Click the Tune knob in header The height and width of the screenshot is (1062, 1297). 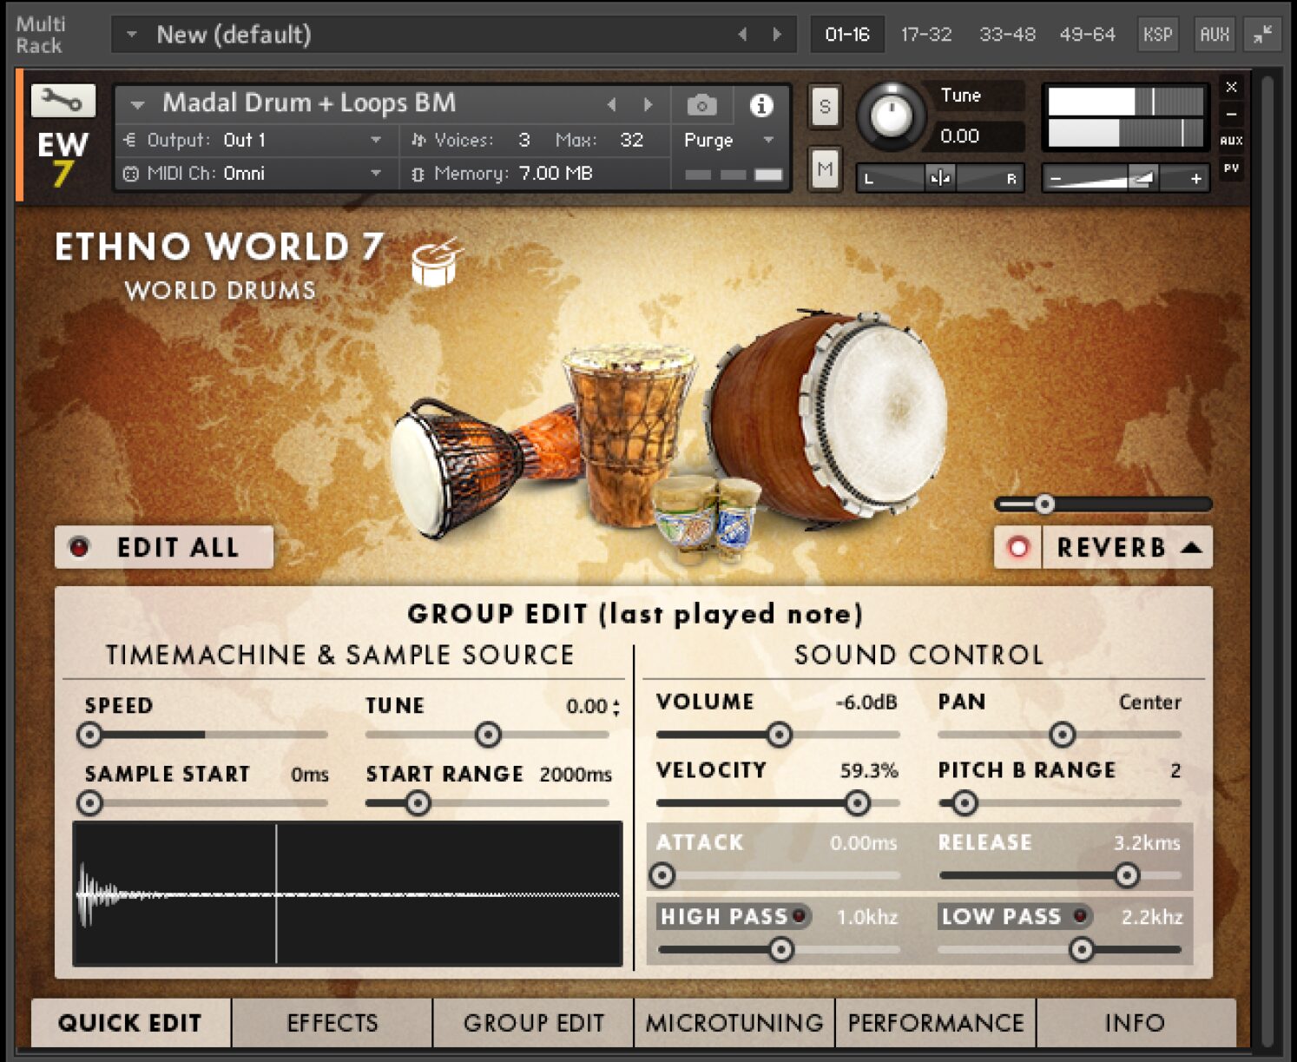click(x=891, y=115)
